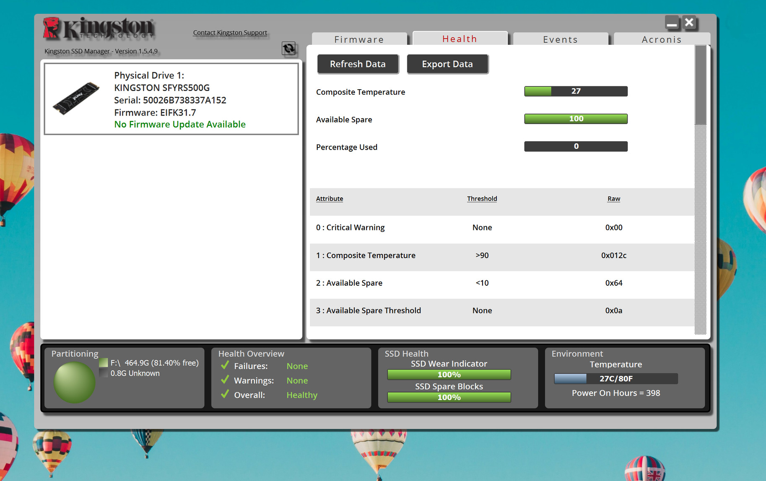Click the SSD Spare Blocks 100% bar
This screenshot has height=481, width=766.
click(x=449, y=397)
